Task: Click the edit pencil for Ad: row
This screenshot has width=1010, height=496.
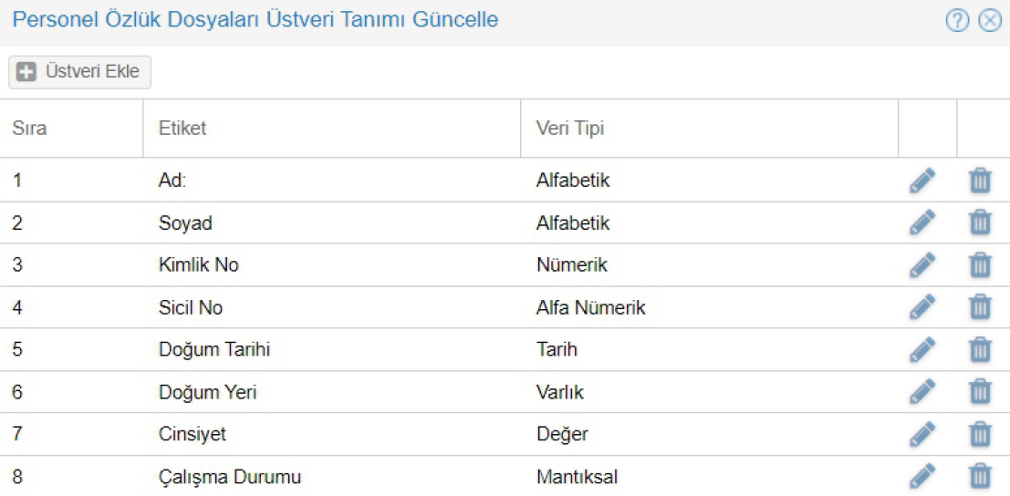Action: [922, 181]
